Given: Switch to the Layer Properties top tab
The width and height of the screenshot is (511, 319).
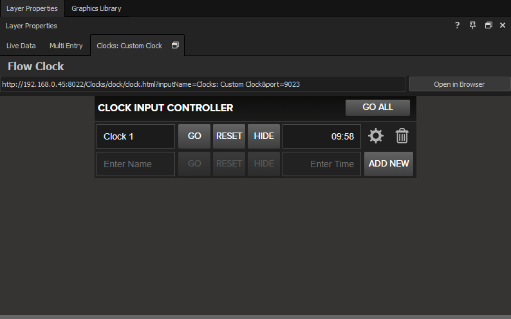Looking at the screenshot, I should (x=32, y=8).
